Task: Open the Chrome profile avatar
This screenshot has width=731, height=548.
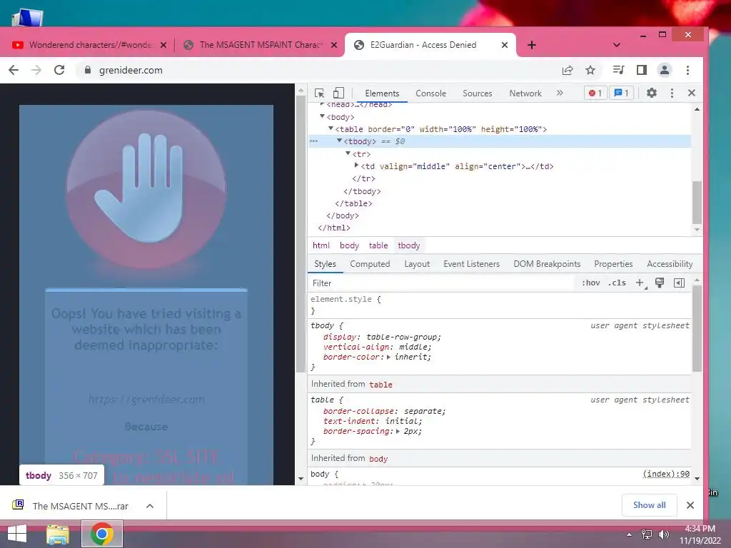Action: pyautogui.click(x=665, y=71)
